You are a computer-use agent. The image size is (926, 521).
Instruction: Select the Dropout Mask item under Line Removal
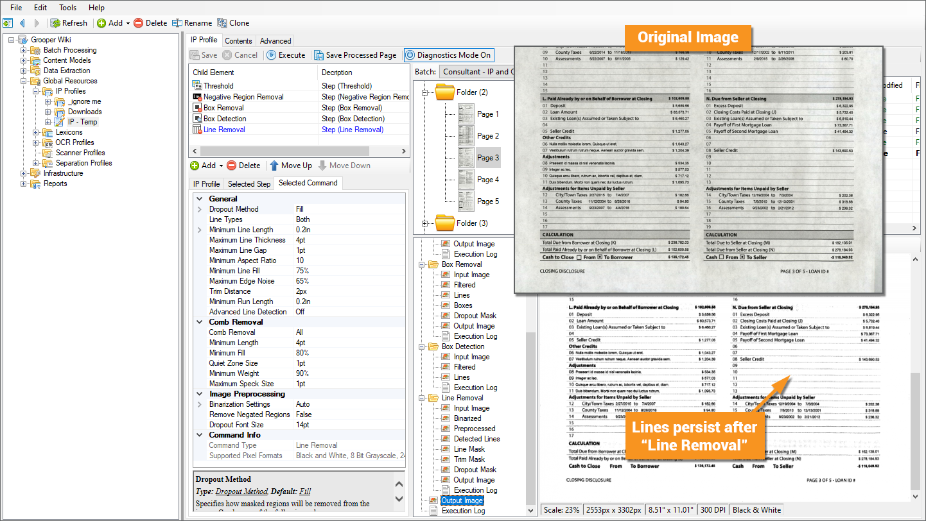(475, 470)
